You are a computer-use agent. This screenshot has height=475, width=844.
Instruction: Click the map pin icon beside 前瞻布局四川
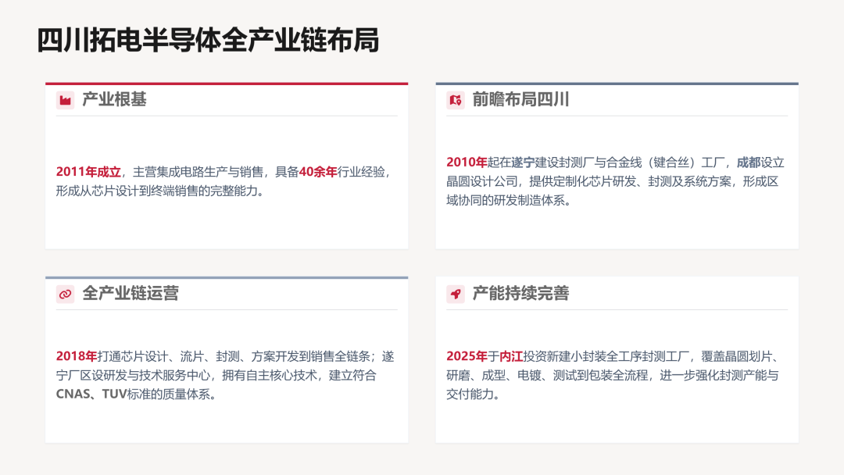coord(456,100)
